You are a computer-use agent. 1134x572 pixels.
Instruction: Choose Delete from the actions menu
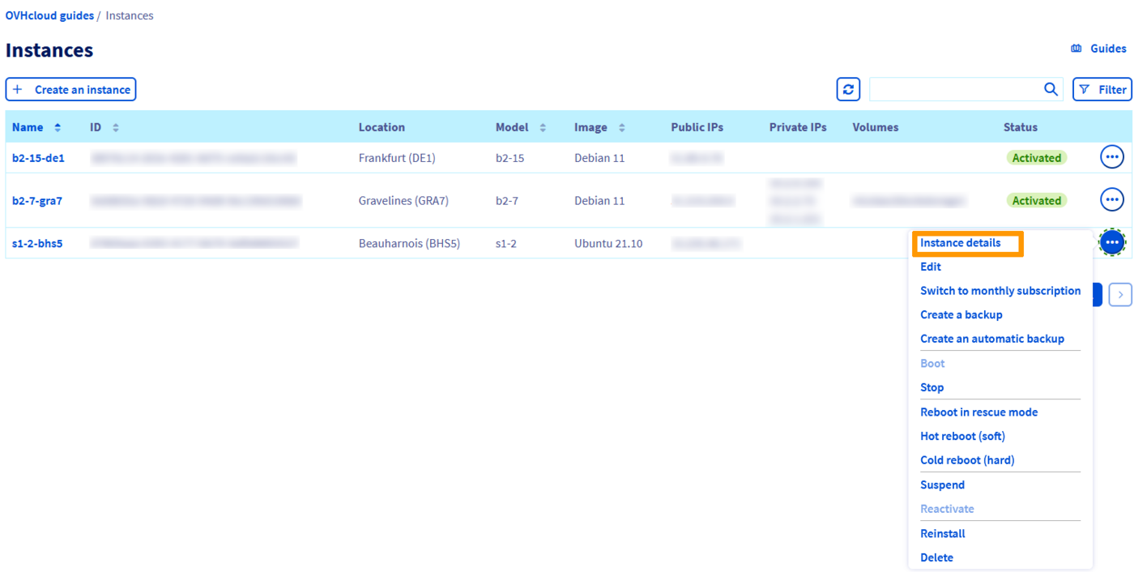coord(936,557)
